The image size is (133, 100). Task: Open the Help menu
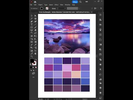(x=73, y=5)
